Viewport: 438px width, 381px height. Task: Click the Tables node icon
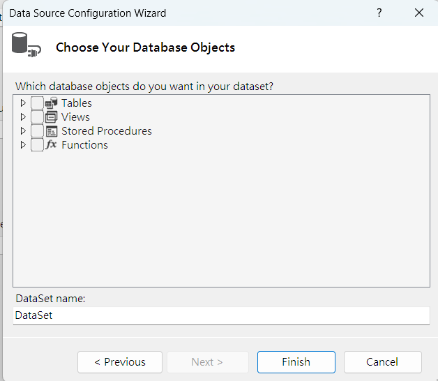pyautogui.click(x=51, y=103)
